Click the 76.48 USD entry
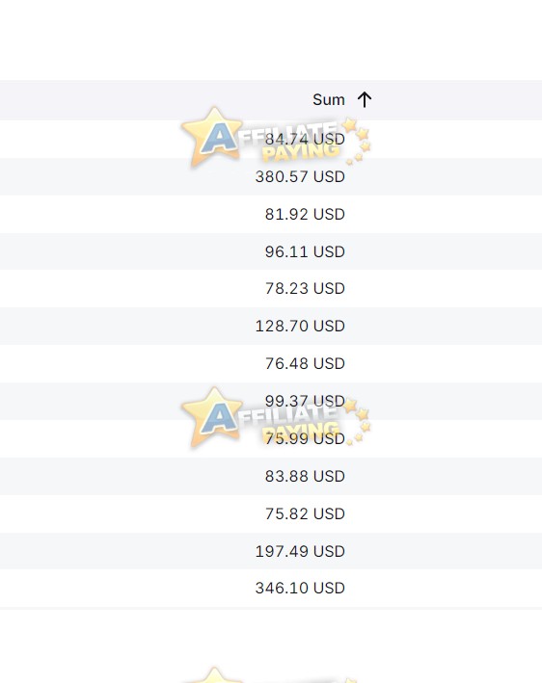 [305, 363]
